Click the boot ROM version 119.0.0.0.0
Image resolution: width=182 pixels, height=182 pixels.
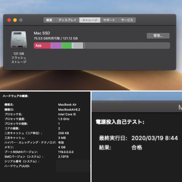click(66, 152)
